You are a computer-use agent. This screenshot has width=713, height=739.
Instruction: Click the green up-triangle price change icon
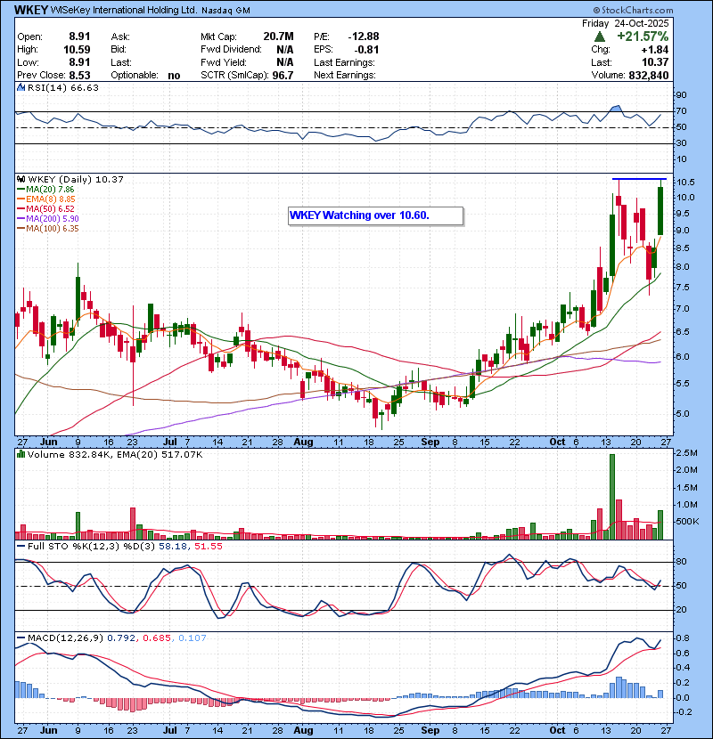600,37
